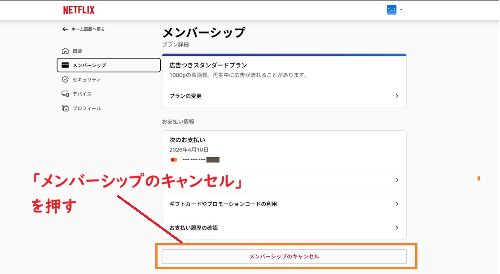Screen dimensions: 500x274
Task: Click the devices icon for デバイス
Action: pyautogui.click(x=65, y=94)
